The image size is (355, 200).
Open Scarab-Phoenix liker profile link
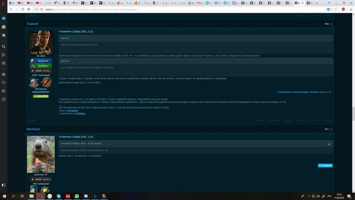pyautogui.click(x=285, y=92)
